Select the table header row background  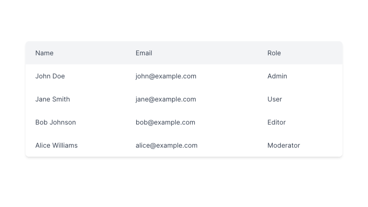click(206, 53)
